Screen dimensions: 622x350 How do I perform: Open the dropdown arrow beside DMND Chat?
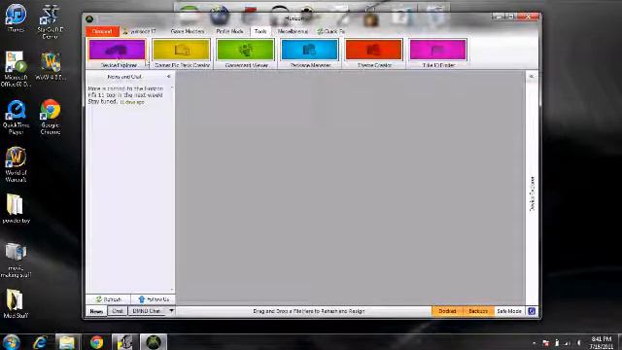click(171, 311)
